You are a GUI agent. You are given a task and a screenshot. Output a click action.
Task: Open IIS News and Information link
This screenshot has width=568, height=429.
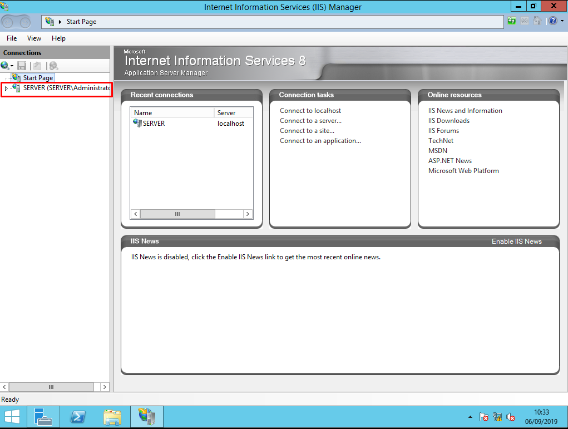[465, 111]
